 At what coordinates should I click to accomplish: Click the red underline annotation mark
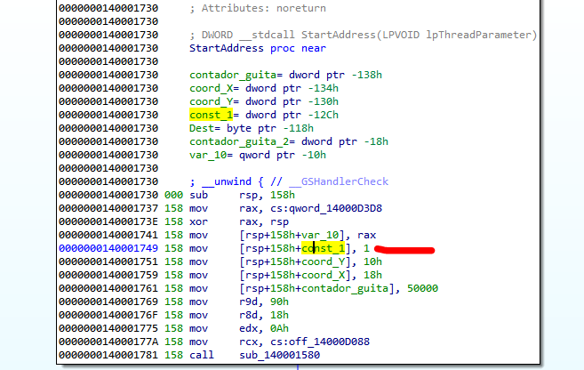(x=404, y=249)
